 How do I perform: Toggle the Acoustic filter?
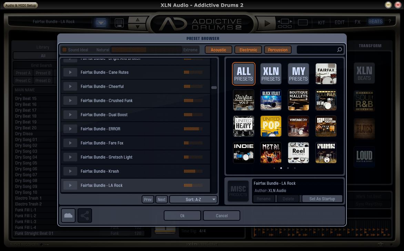point(219,50)
